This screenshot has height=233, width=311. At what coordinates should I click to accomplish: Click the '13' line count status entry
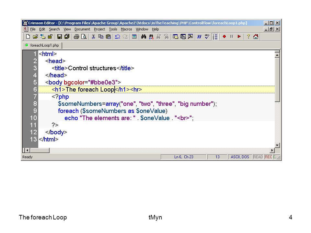pos(217,157)
